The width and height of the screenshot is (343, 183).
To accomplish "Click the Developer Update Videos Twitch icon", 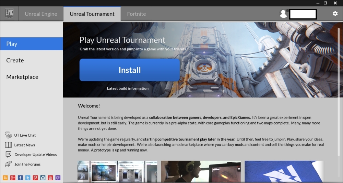I will (8, 155).
